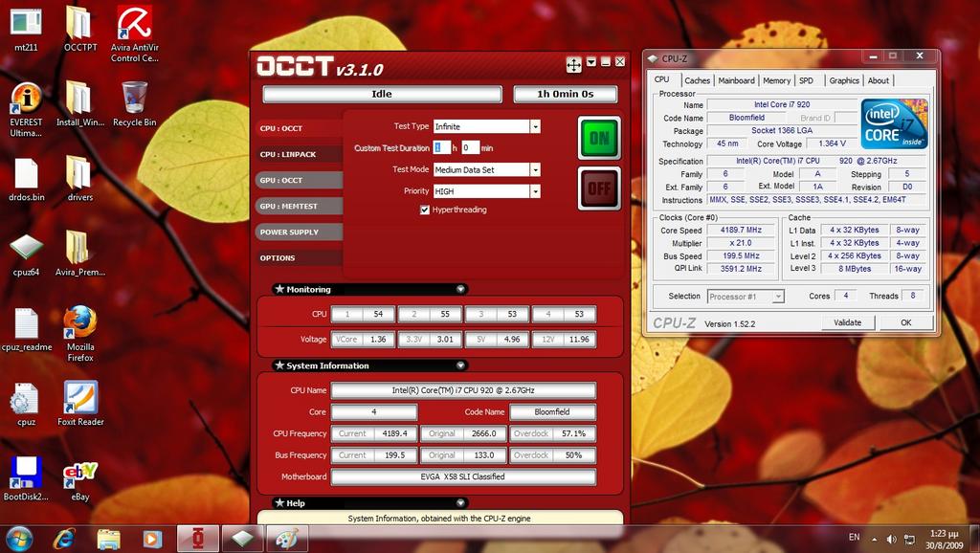Open Windows Explorer from the taskbar
980x553 pixels.
[108, 539]
